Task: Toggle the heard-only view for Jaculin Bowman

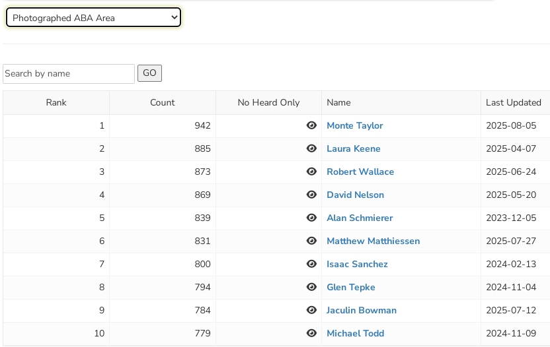Action: [x=311, y=310]
